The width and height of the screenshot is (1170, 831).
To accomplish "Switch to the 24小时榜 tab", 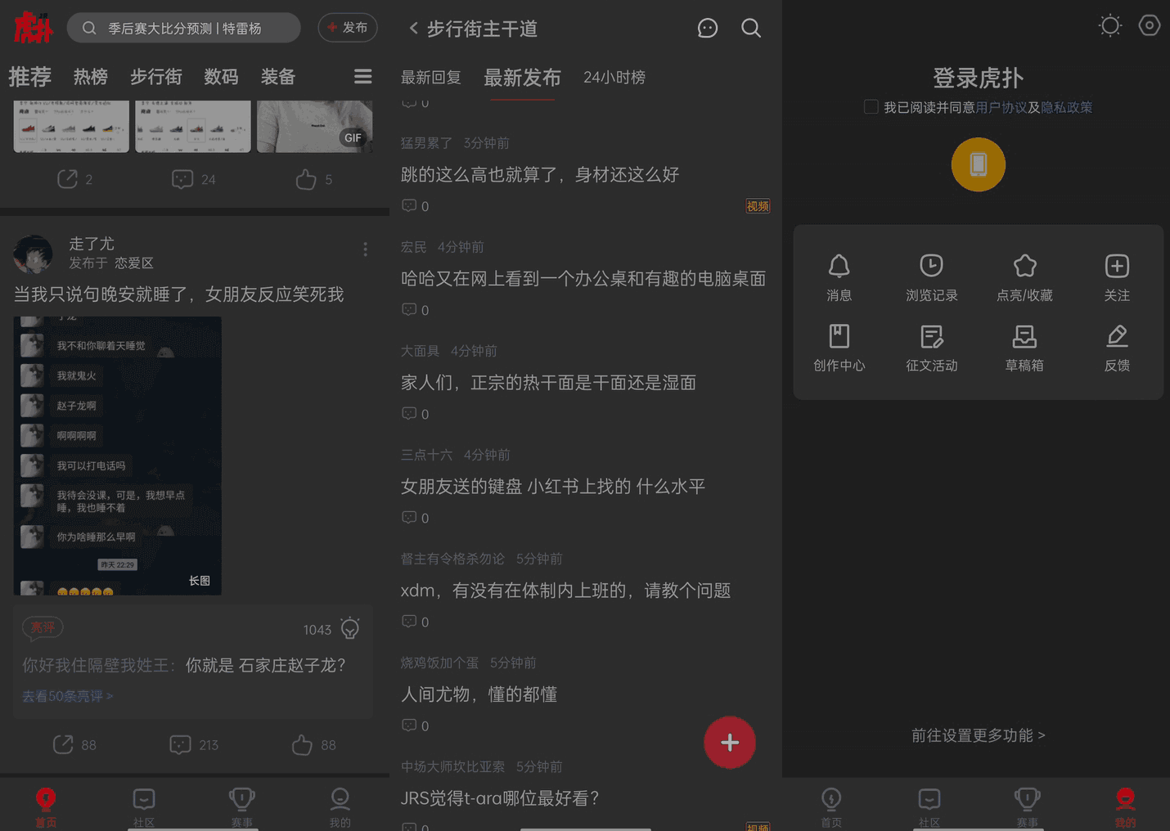I will coord(614,77).
